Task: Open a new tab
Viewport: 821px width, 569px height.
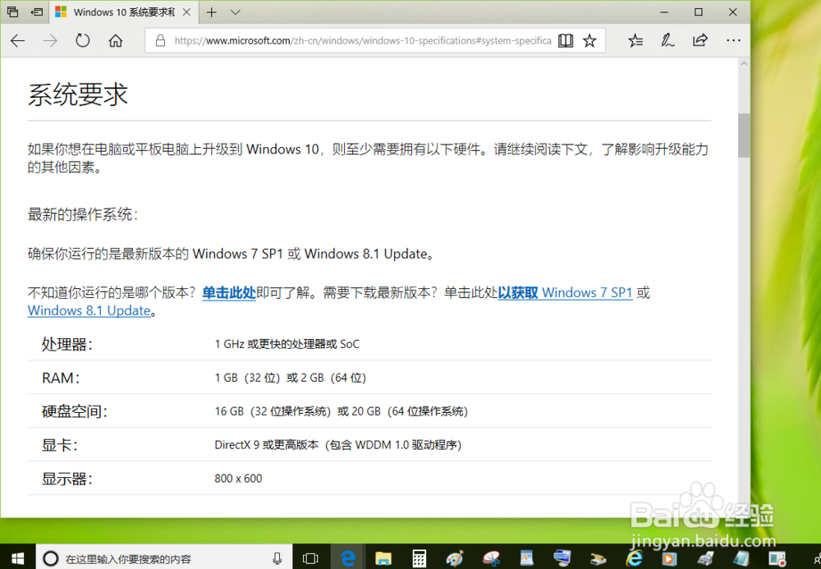Action: click(212, 12)
